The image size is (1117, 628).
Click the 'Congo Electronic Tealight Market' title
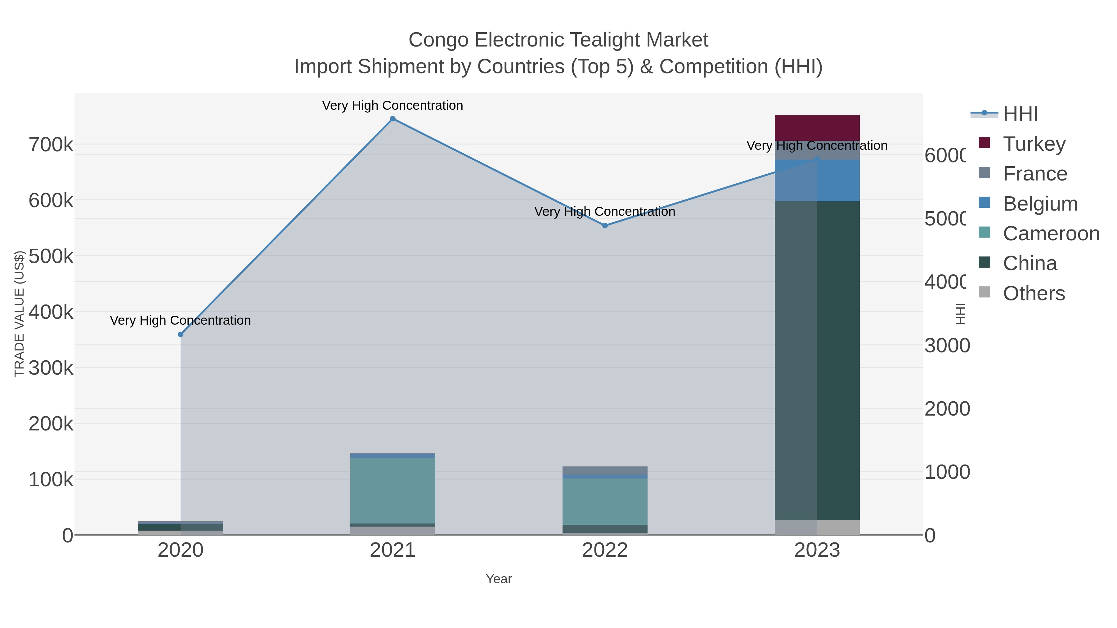[558, 40]
